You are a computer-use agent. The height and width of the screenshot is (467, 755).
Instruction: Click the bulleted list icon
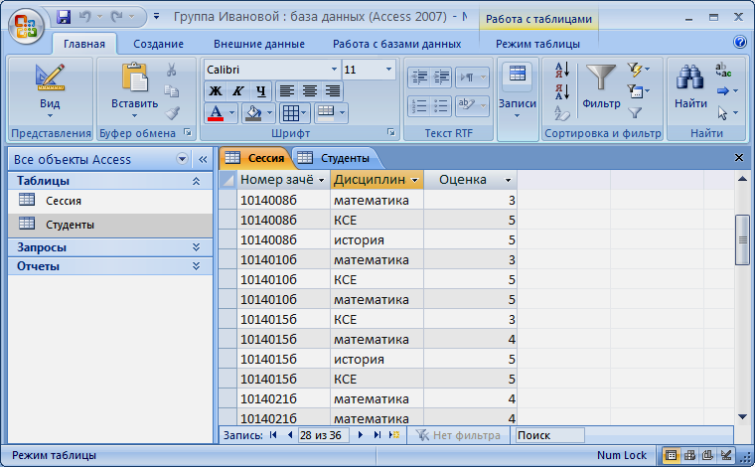pyautogui.click(x=441, y=106)
